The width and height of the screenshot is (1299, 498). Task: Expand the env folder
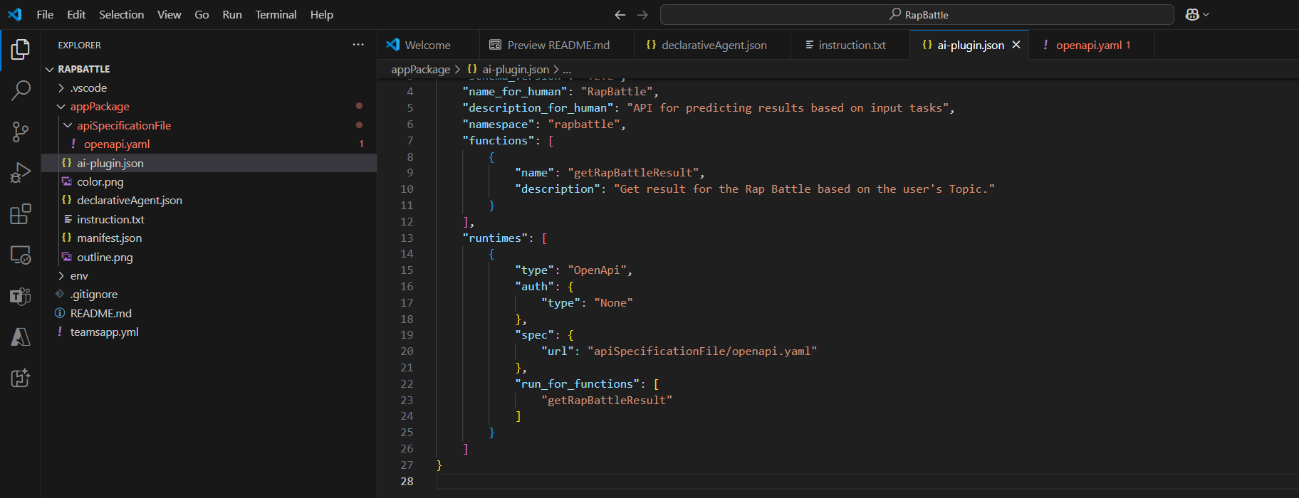(209, 275)
